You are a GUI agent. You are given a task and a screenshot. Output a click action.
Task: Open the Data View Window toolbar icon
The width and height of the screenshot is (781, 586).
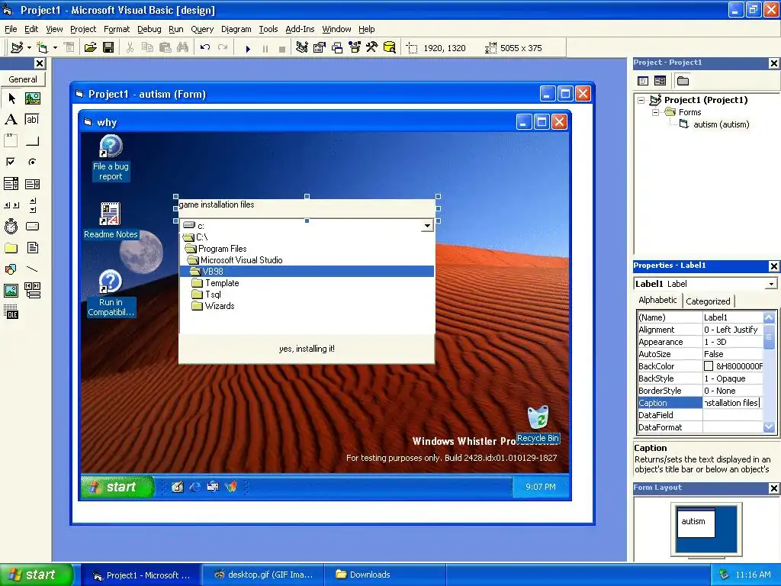pos(390,48)
